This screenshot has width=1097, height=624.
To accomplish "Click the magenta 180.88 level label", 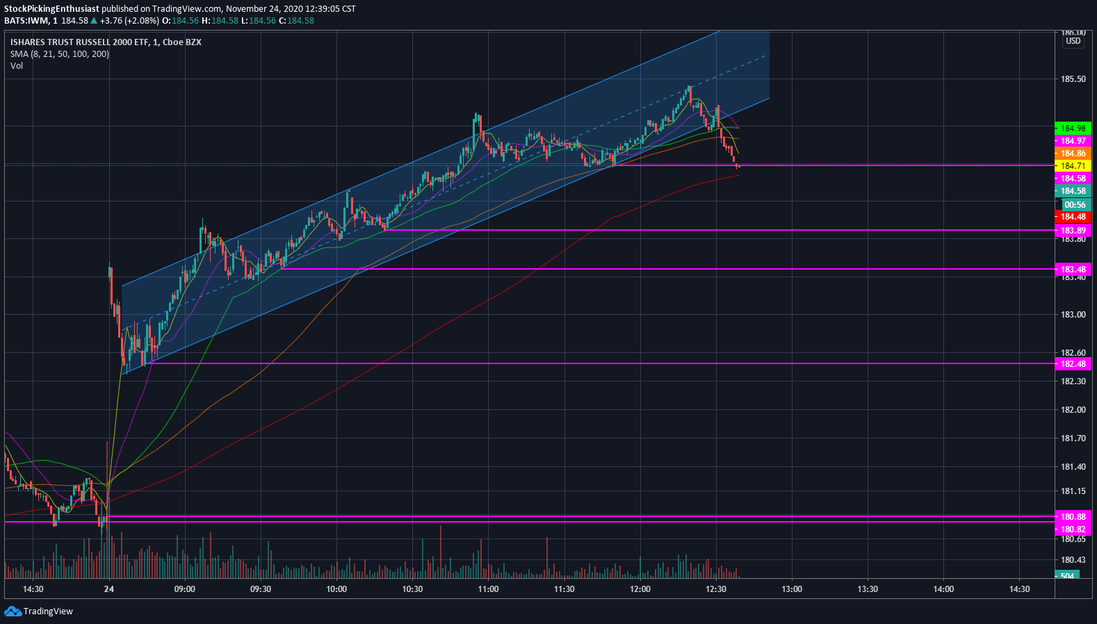I will [x=1073, y=517].
